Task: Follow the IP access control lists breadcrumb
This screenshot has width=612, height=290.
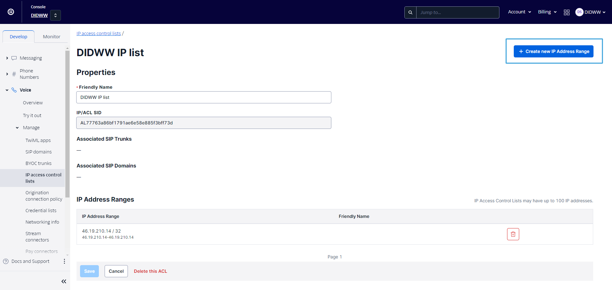Action: 99,33
